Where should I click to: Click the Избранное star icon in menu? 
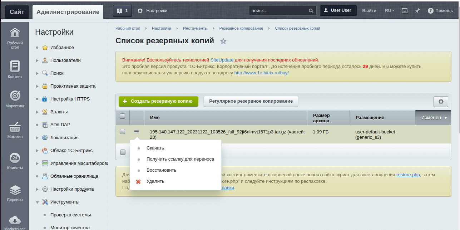[45, 48]
